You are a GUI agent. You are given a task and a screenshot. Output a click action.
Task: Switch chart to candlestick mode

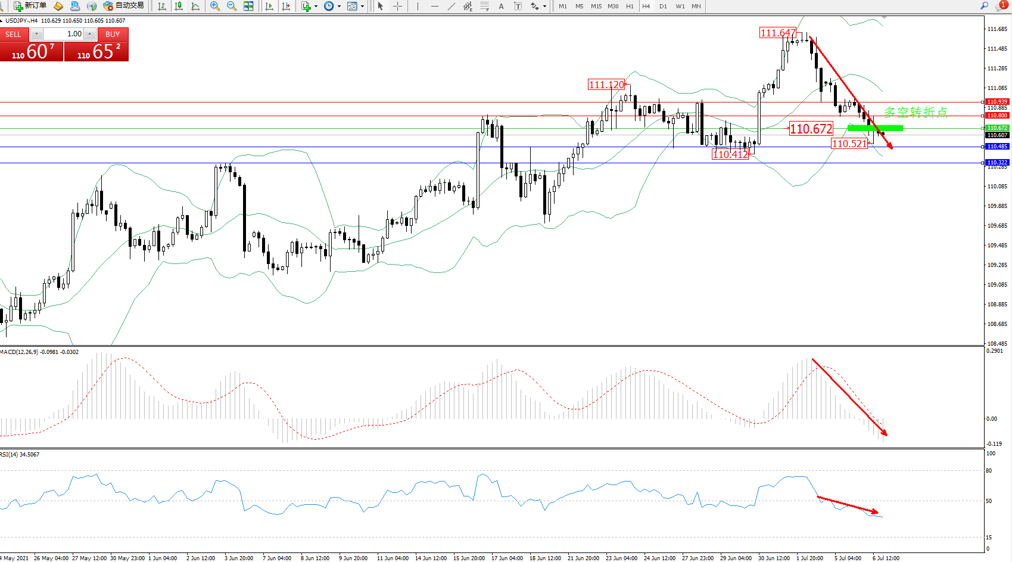coord(179,6)
